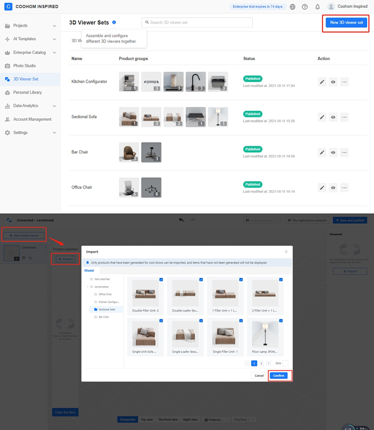Image resolution: width=374 pixels, height=430 pixels.
Task: Switch to Top view
Action: click(147, 419)
